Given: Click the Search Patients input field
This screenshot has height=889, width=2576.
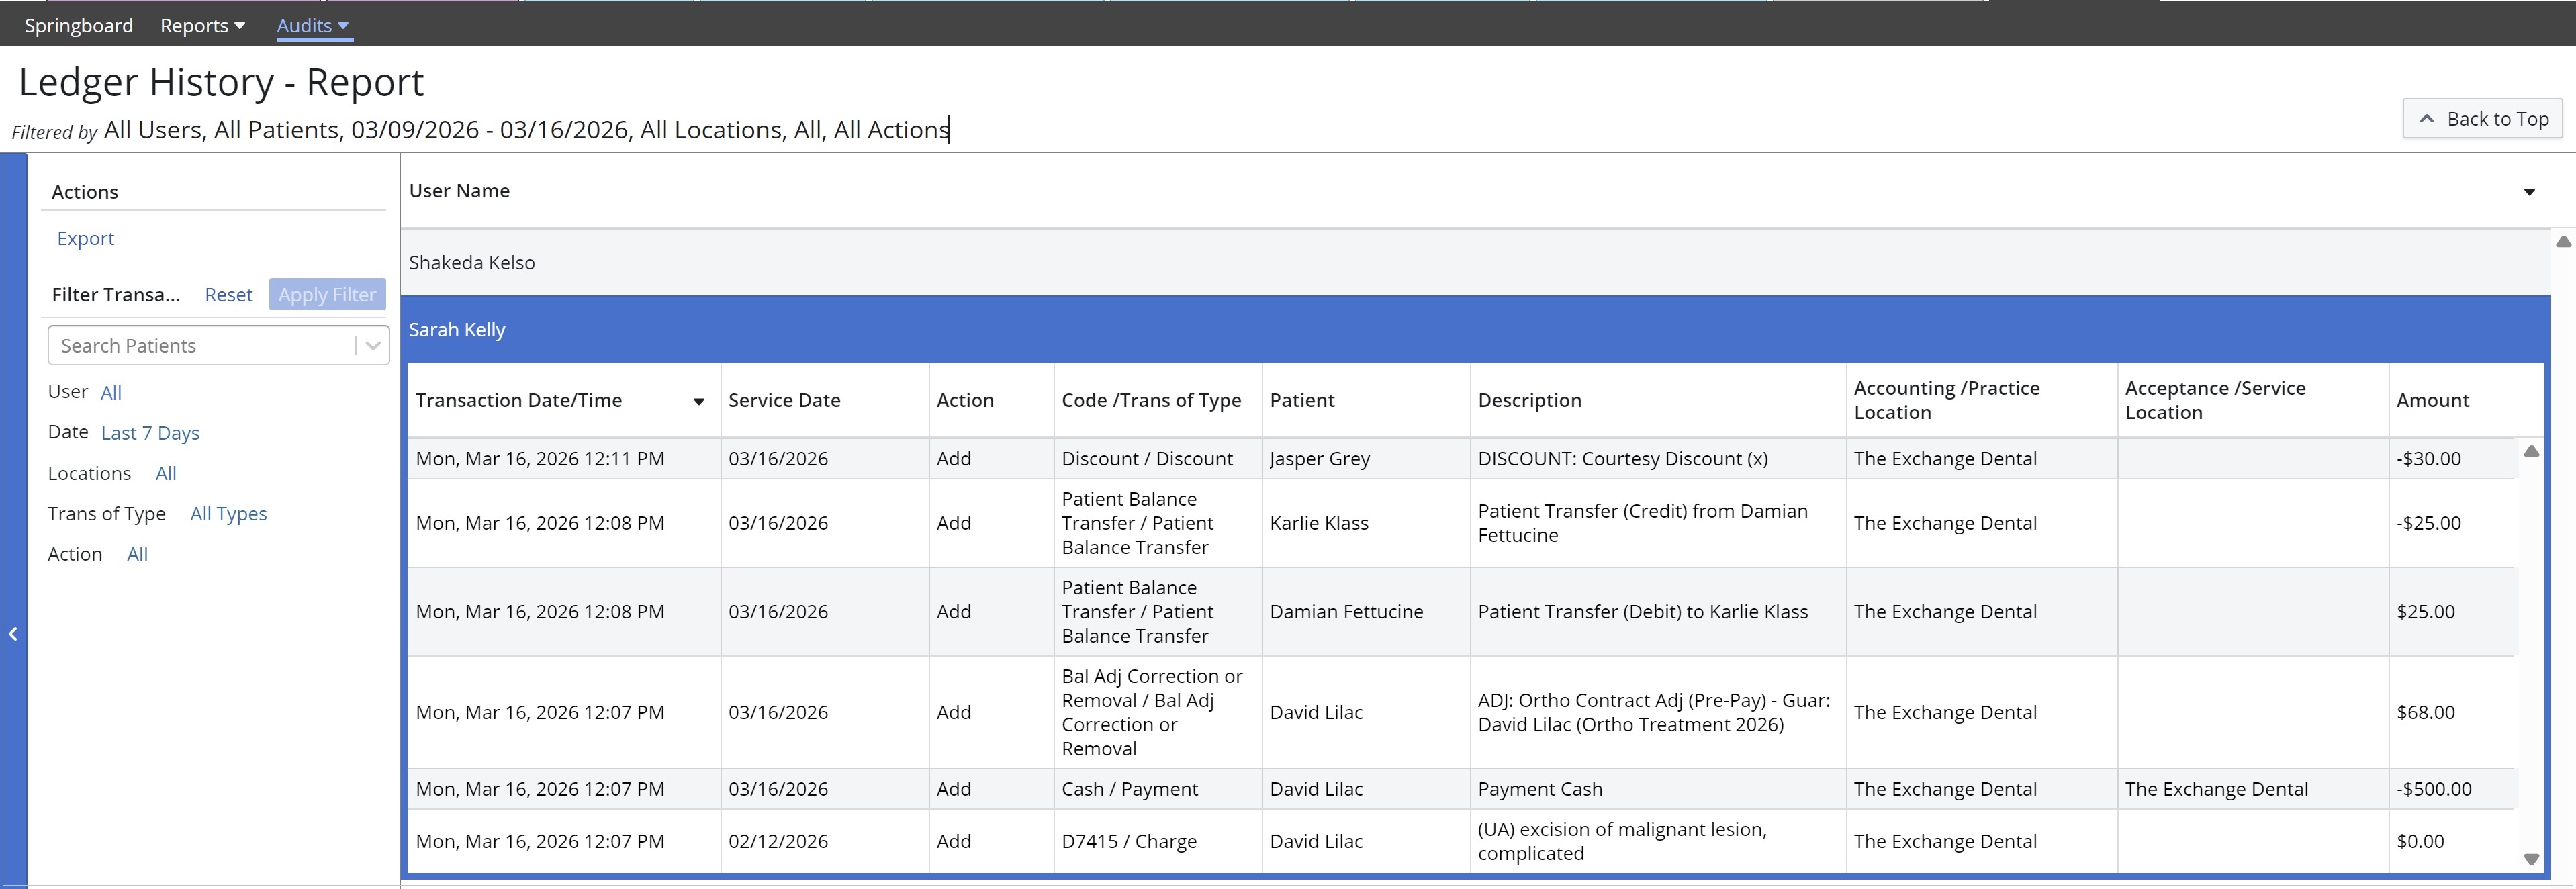Looking at the screenshot, I should pos(200,346).
